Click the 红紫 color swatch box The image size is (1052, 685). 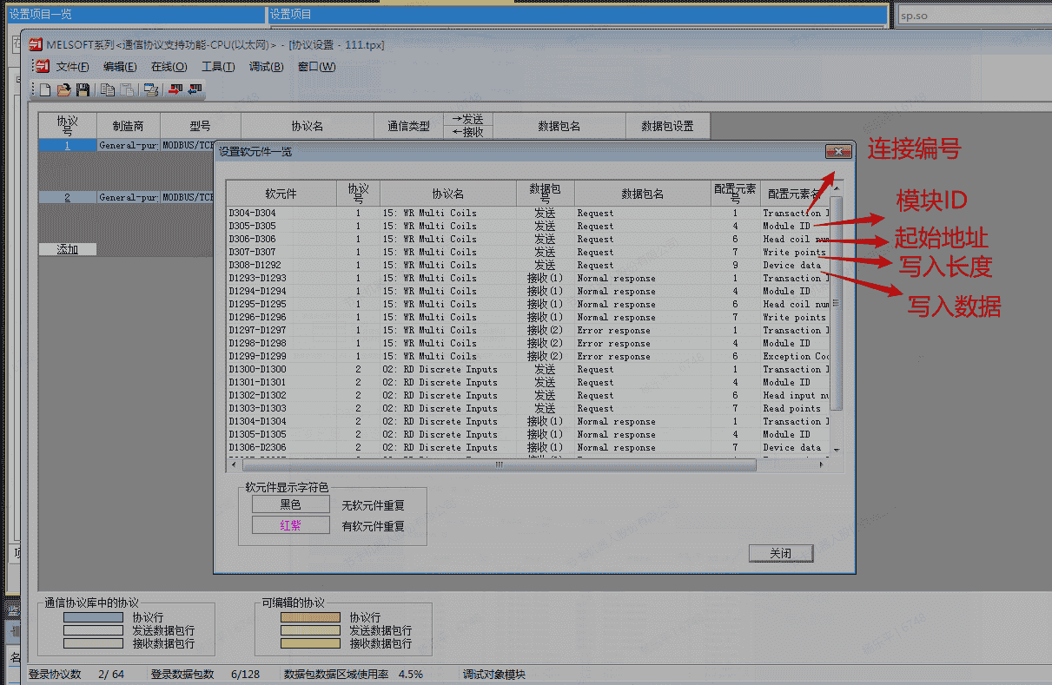tap(290, 525)
